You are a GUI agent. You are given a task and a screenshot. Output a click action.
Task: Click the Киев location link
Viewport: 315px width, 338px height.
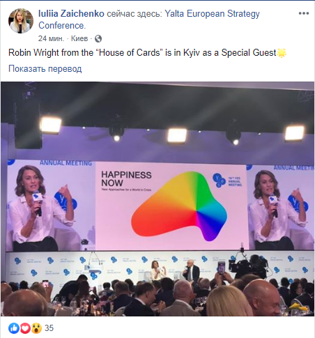click(79, 38)
